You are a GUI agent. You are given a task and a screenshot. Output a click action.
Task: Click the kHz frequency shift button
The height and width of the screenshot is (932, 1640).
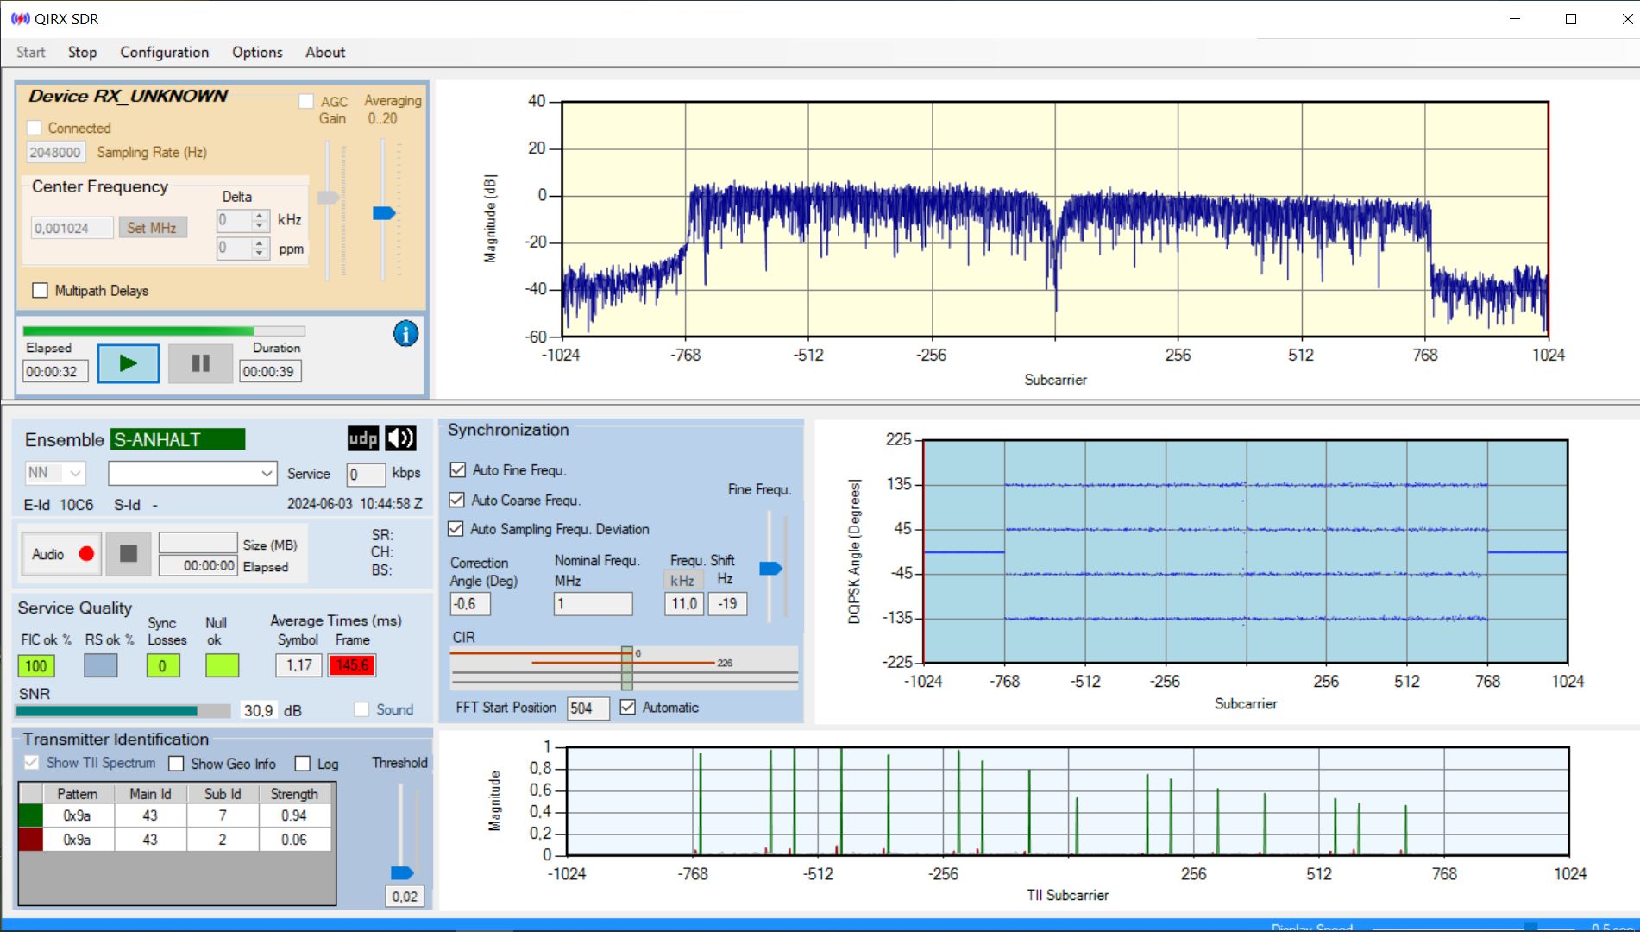click(x=682, y=580)
